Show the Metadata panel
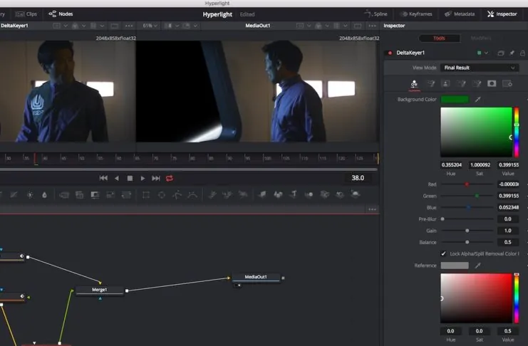 [459, 14]
